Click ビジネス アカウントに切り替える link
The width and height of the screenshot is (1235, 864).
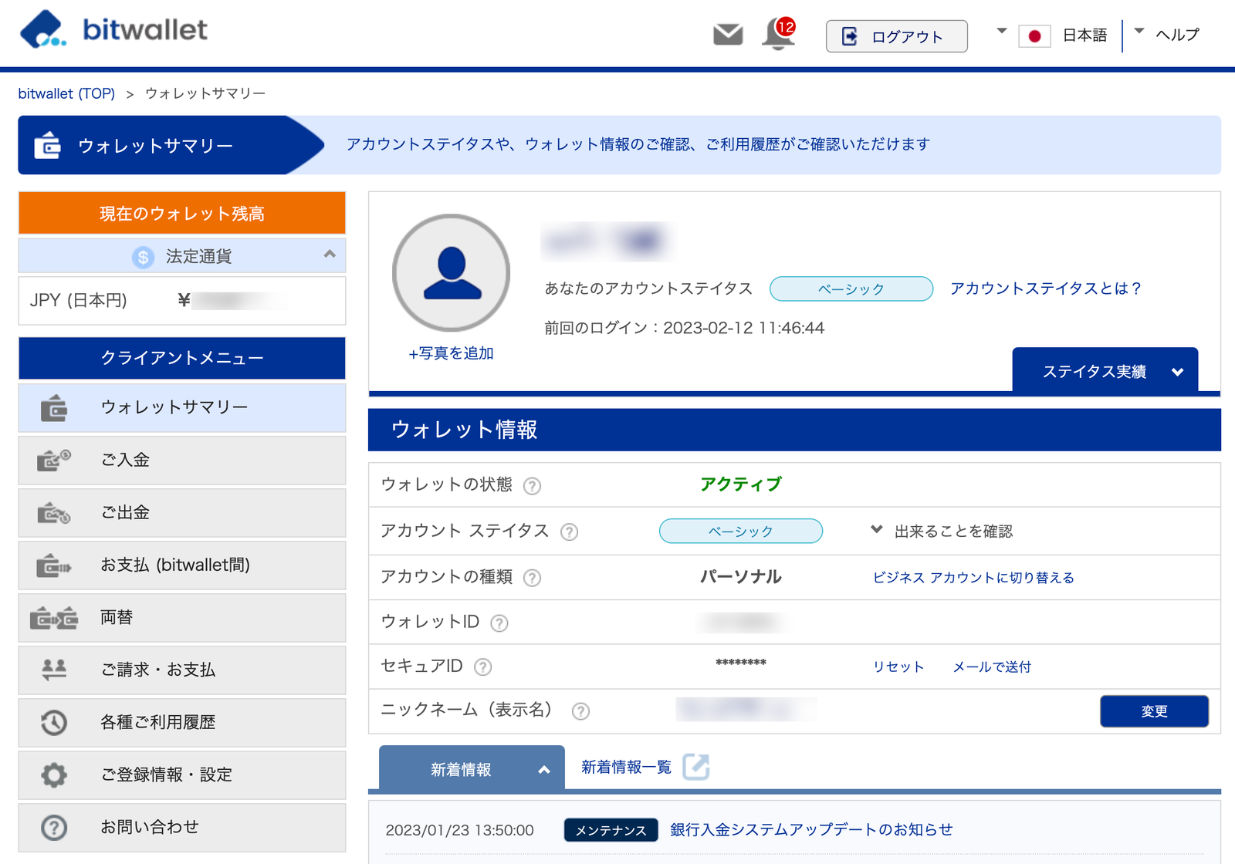pyautogui.click(x=973, y=578)
